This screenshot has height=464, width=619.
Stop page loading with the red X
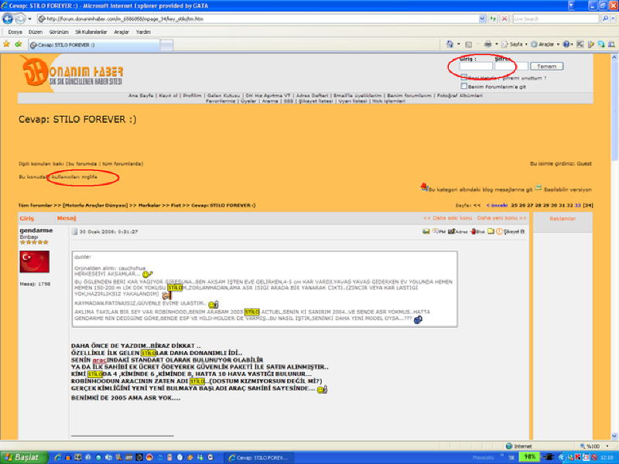pyautogui.click(x=504, y=19)
